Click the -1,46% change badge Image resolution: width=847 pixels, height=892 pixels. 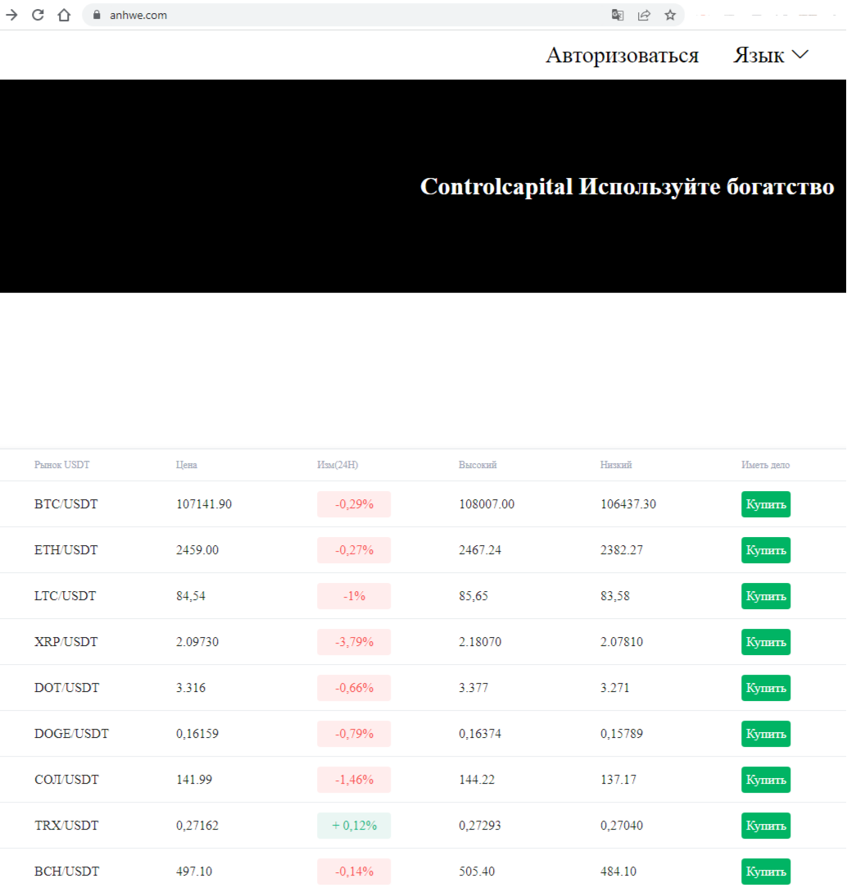354,780
